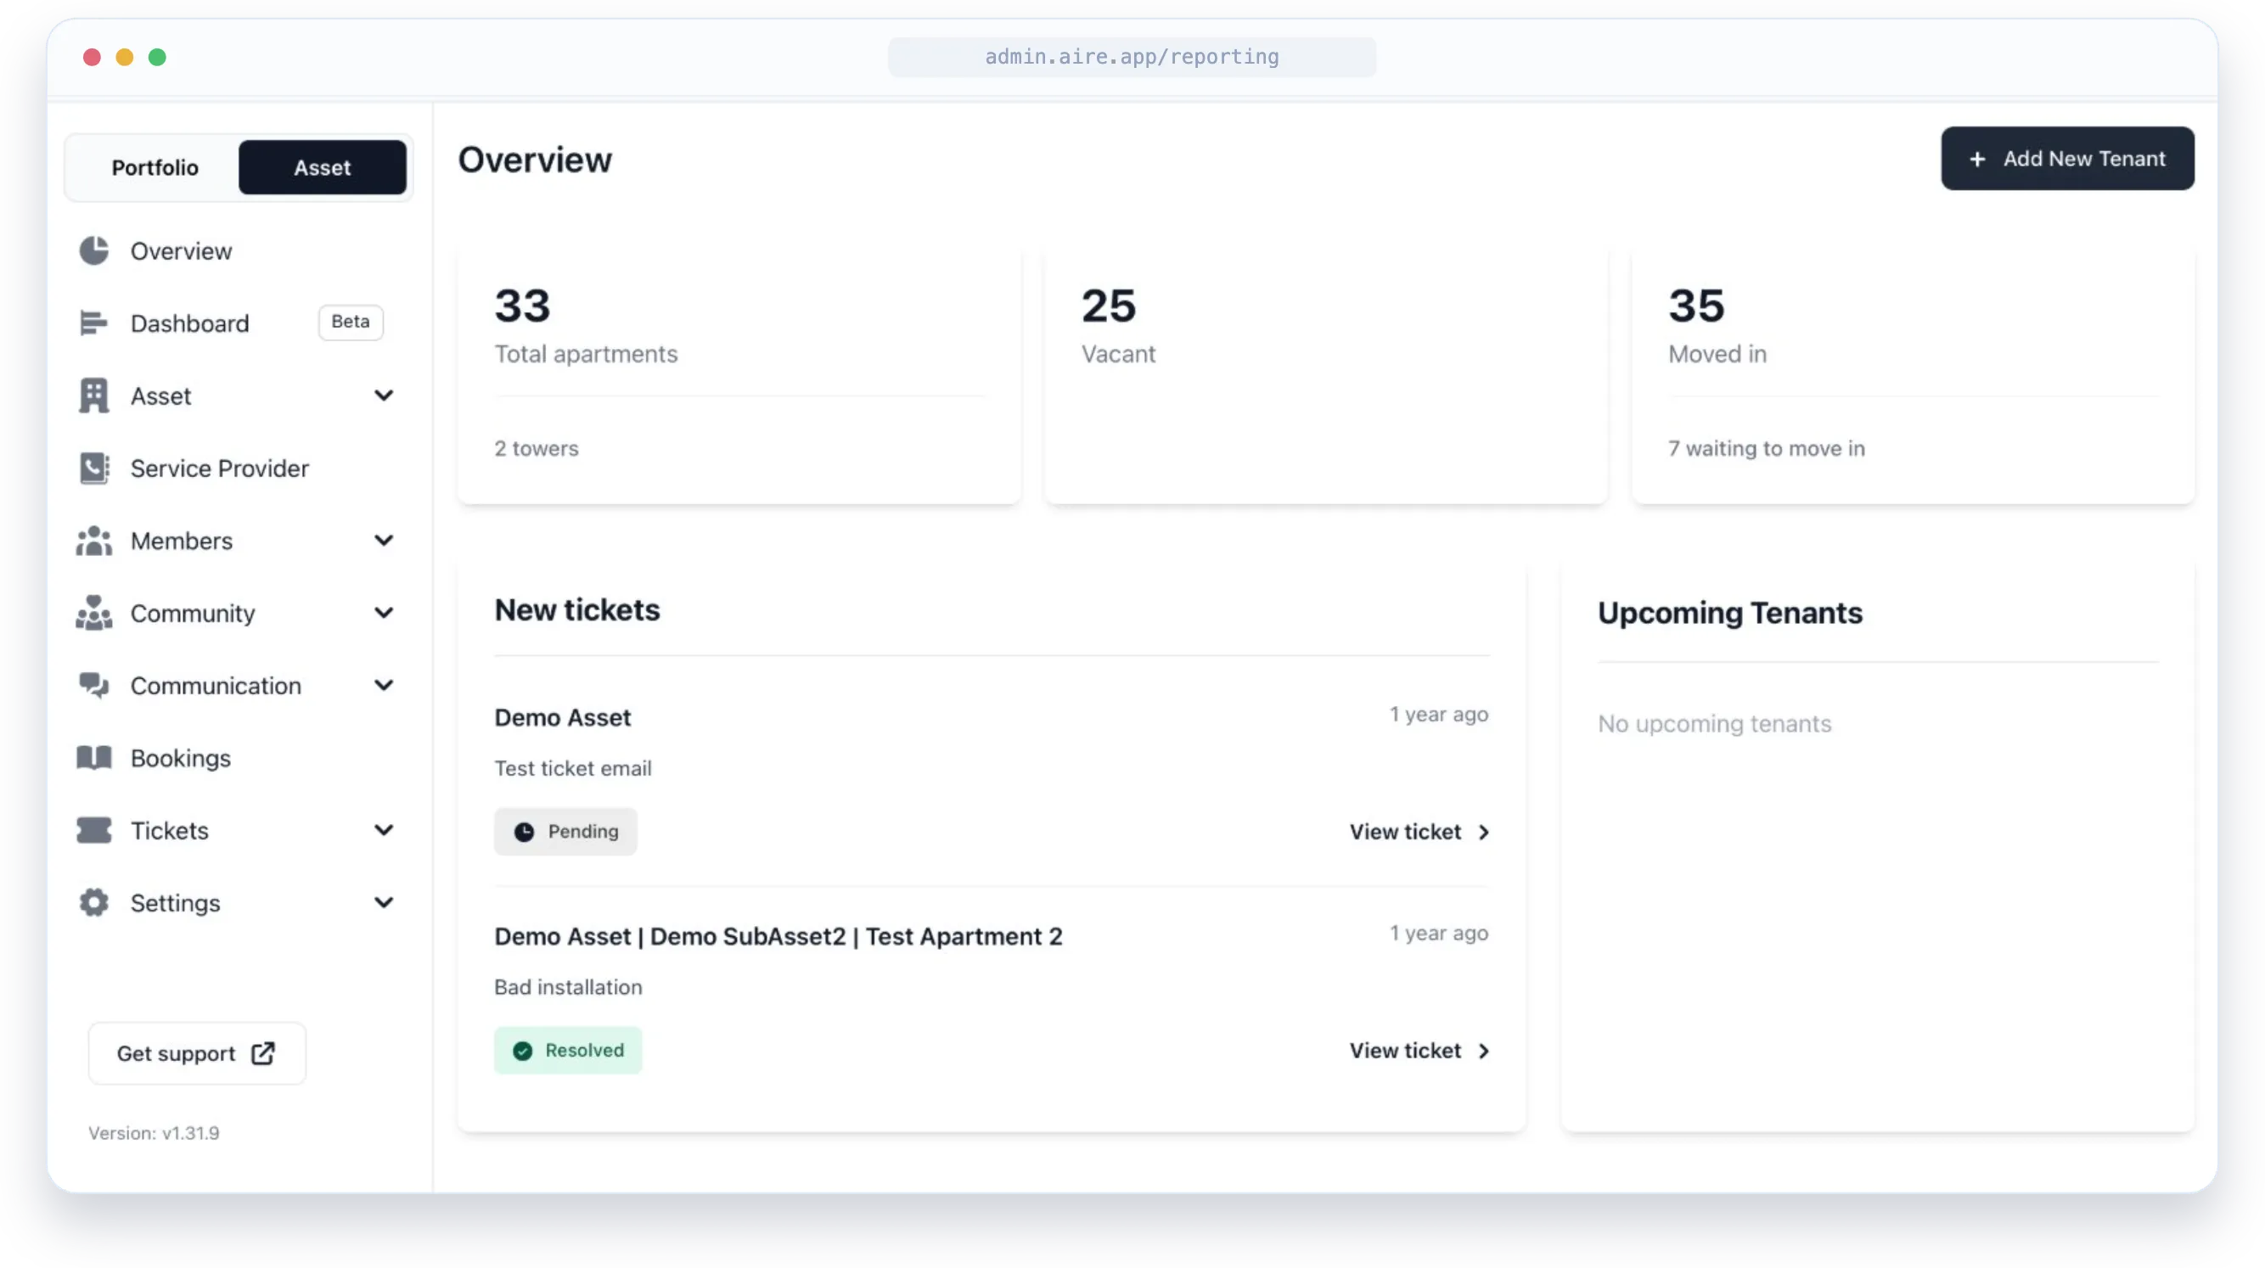This screenshot has width=2265, height=1268.
Task: Click the Bookings open book icon
Action: 94,757
